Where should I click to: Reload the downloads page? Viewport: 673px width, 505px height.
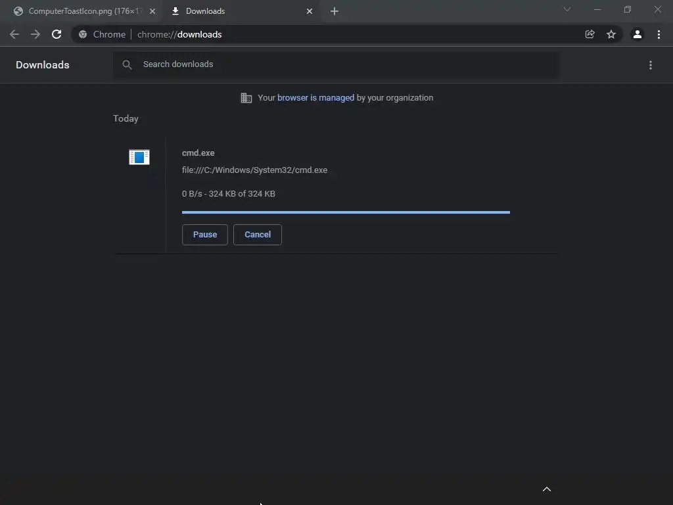(57, 34)
